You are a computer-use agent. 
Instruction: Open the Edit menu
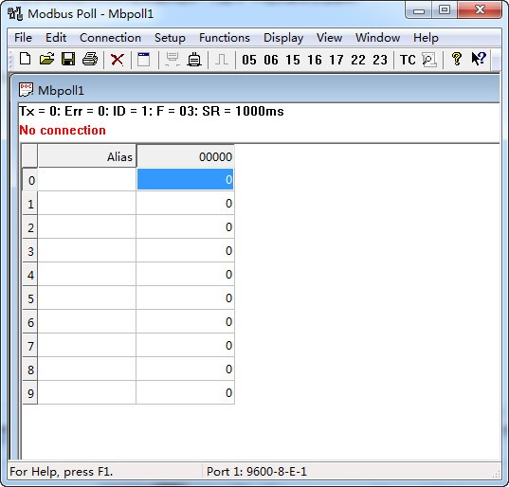pyautogui.click(x=56, y=38)
